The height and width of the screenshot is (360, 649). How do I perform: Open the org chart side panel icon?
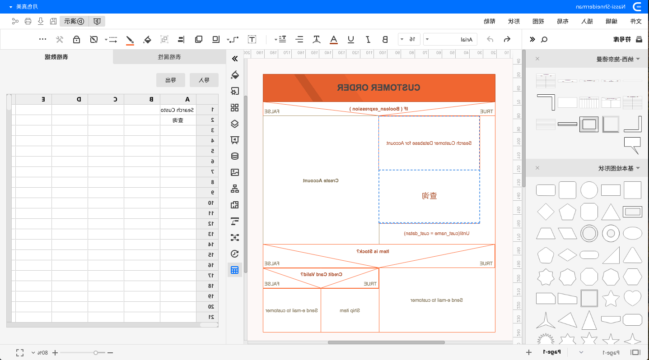point(234,189)
